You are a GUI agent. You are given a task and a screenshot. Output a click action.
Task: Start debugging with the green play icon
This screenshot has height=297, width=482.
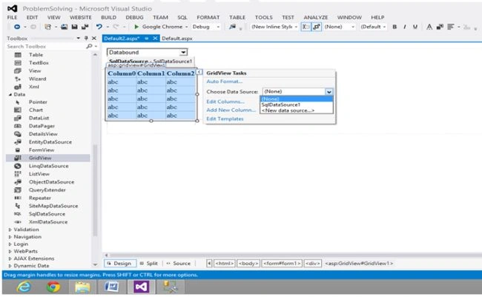[x=136, y=27]
